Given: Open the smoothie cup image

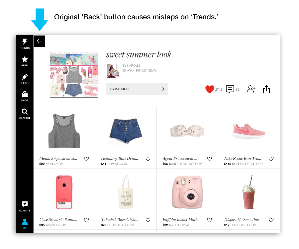Looking at the screenshot, I should (x=249, y=192).
